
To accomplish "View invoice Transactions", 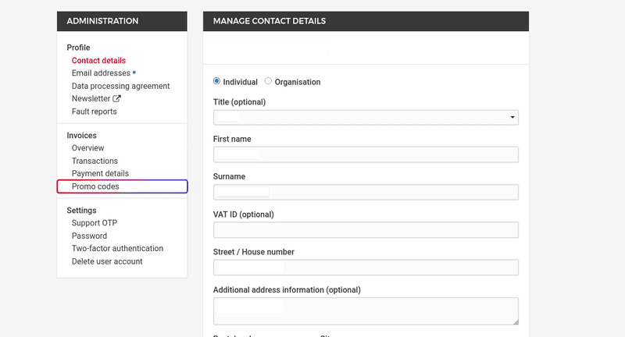I will [x=95, y=161].
